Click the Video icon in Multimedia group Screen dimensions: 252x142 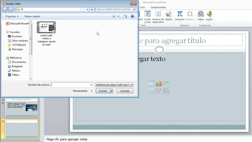(x=201, y=14)
